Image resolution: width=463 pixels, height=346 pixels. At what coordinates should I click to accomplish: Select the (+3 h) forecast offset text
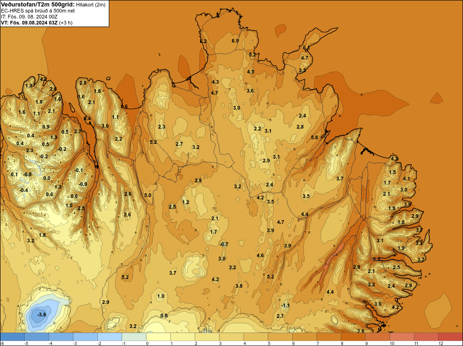tap(66, 23)
